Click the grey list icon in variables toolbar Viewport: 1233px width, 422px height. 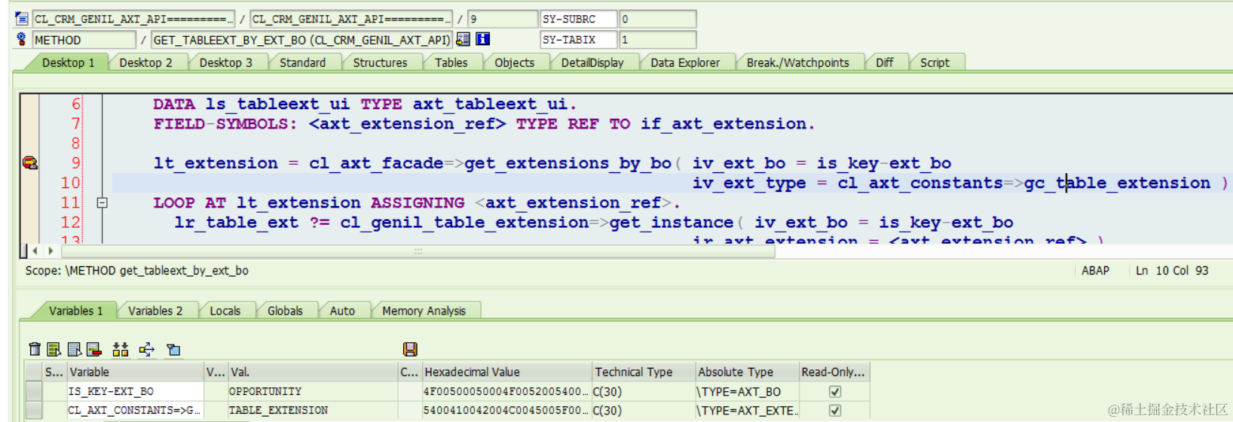pyautogui.click(x=74, y=349)
